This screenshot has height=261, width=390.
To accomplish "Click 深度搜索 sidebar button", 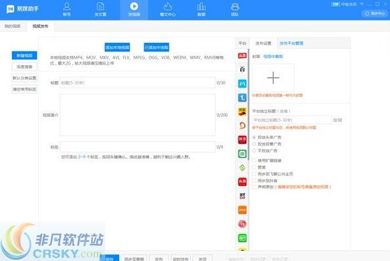I will pyautogui.click(x=24, y=67).
